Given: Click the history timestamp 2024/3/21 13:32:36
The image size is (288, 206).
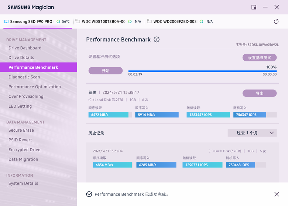Looking at the screenshot, I should (108, 151).
